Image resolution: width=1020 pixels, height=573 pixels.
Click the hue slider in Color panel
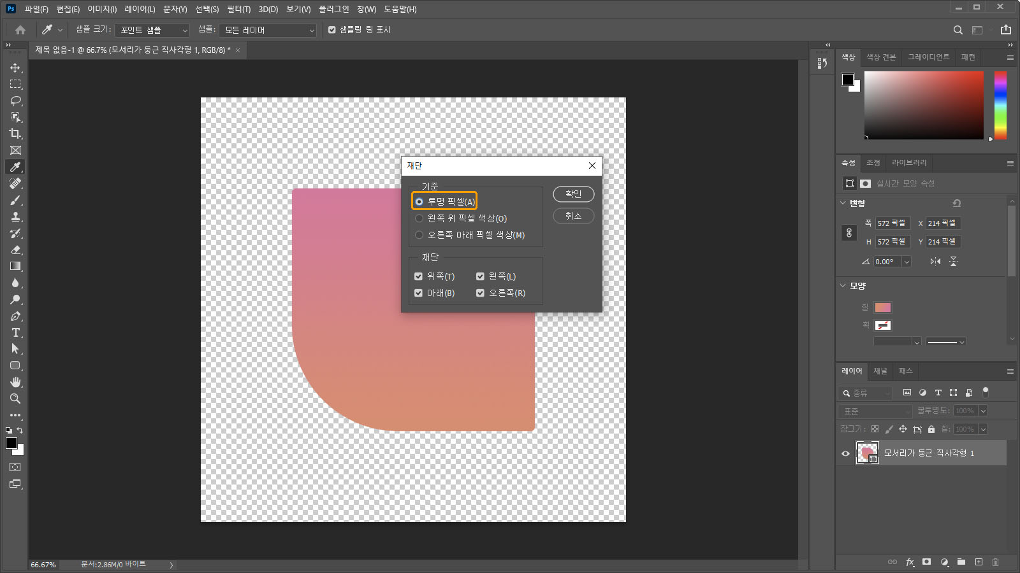tap(1000, 105)
